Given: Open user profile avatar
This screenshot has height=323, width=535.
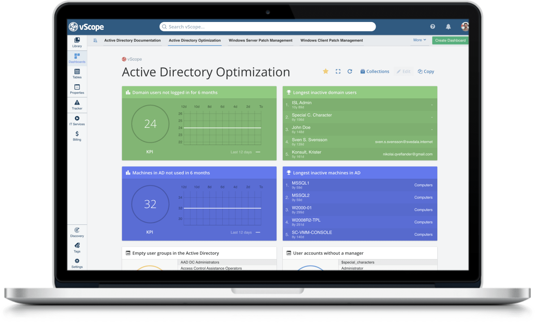Looking at the screenshot, I should point(465,27).
